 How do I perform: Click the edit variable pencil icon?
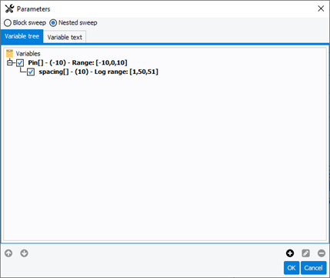click(x=305, y=253)
